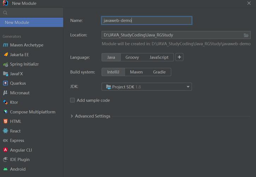This screenshot has height=177, width=256.
Task: Click the Quarkus icon in the generators list
Action: pyautogui.click(x=5, y=84)
